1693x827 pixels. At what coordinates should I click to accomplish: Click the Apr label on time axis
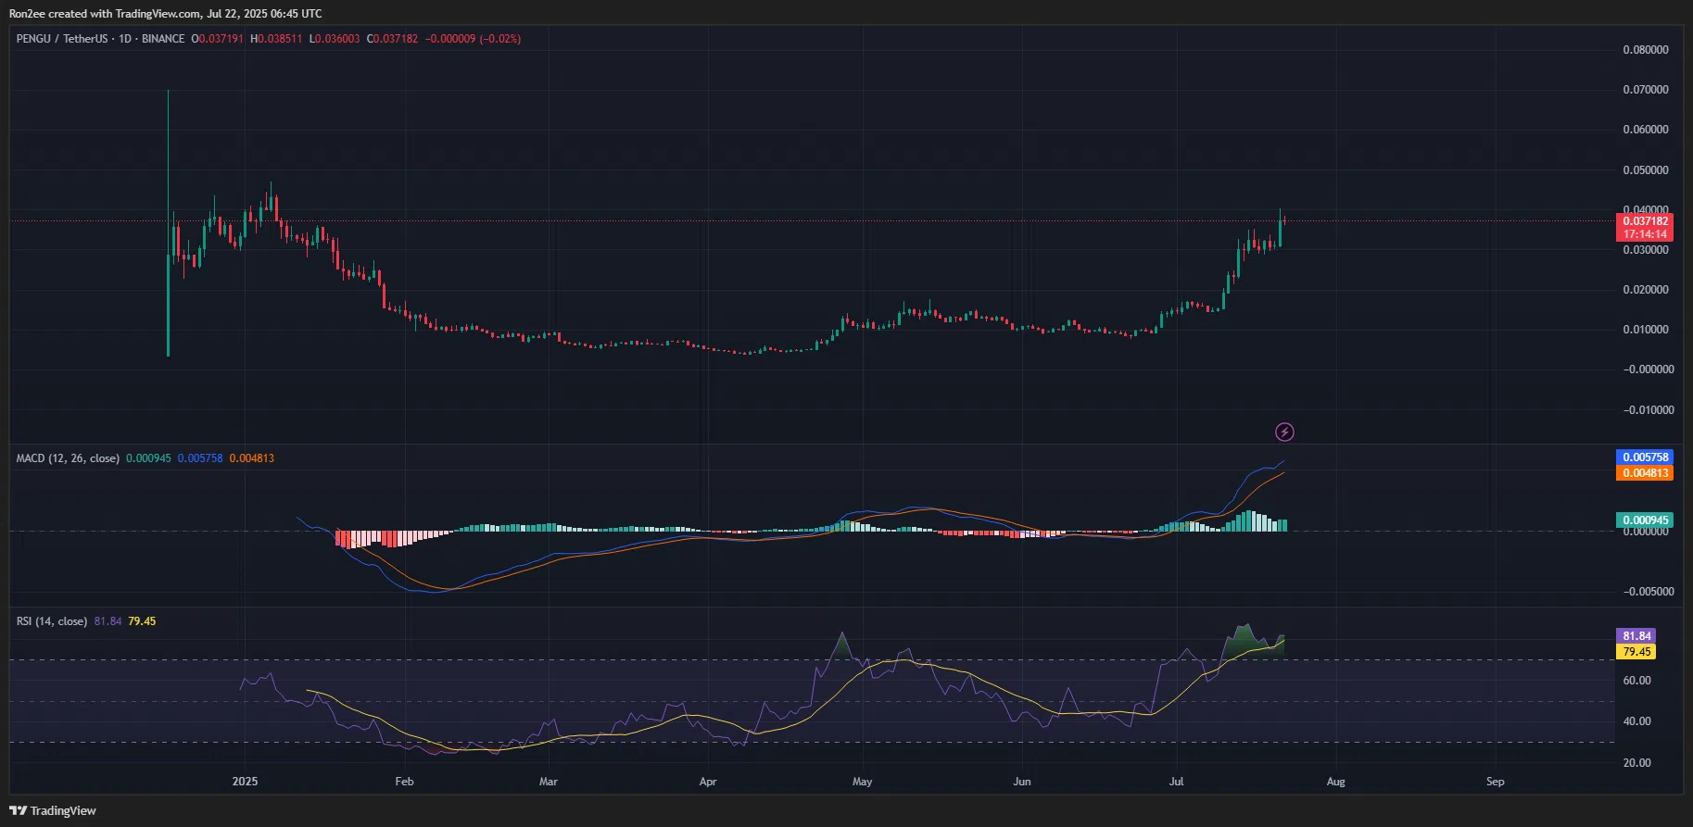[x=708, y=782]
